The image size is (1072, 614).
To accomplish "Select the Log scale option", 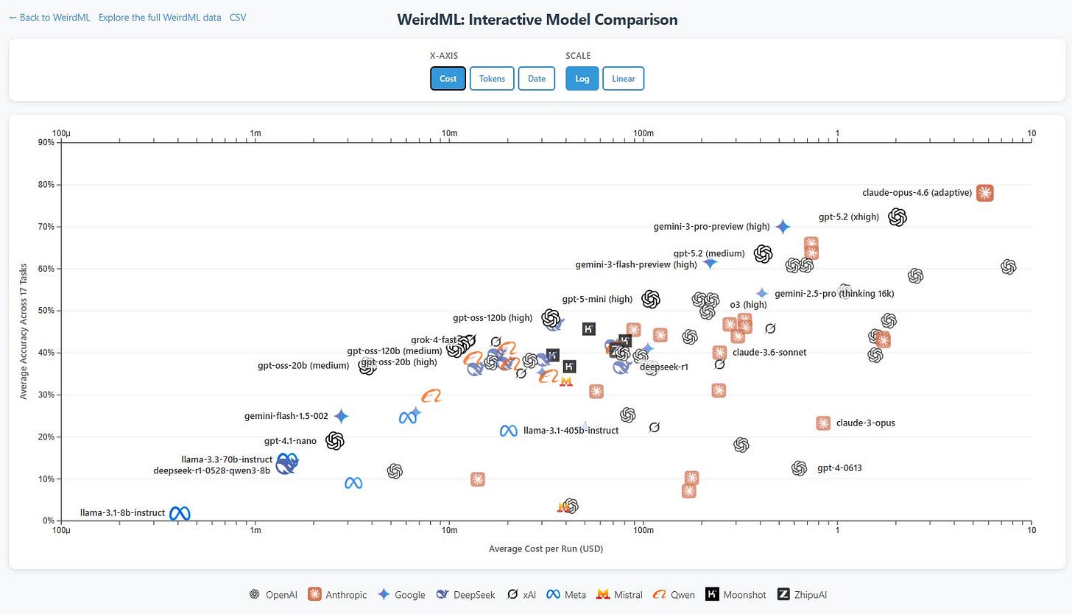I will pos(582,79).
